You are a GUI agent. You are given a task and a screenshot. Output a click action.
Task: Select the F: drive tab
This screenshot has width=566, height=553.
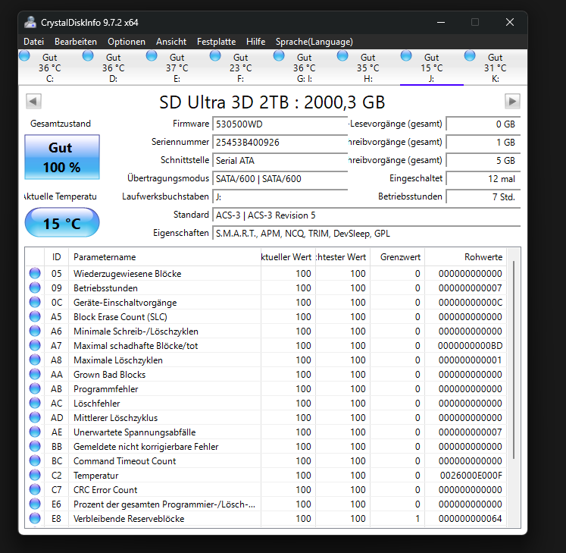coord(240,68)
